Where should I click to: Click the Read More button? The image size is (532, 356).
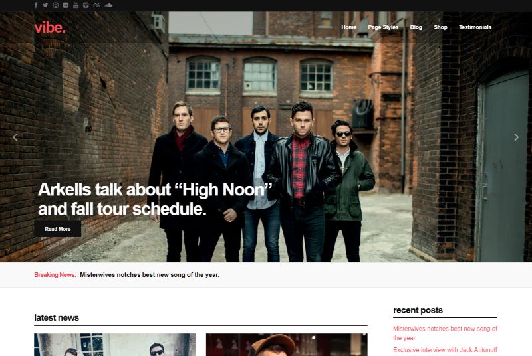58,229
